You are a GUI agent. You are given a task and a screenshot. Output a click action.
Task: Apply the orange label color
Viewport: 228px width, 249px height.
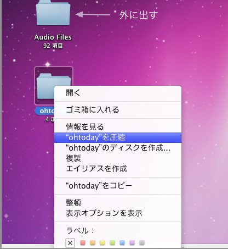coord(93,243)
